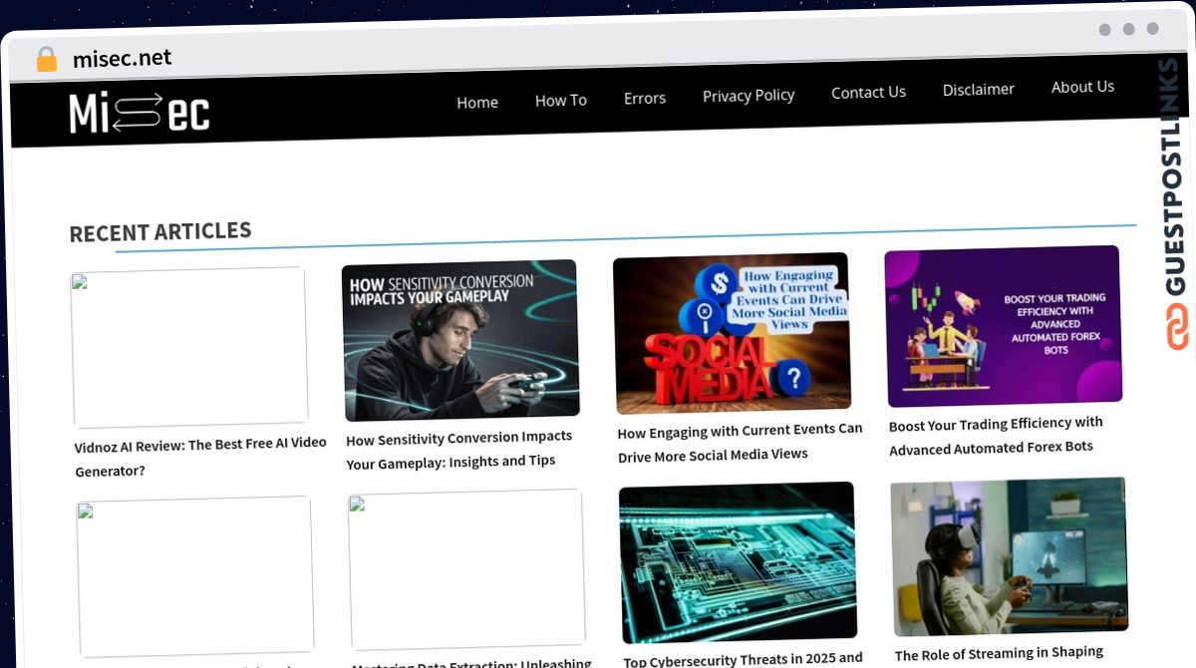Open the Disclaimer page
The width and height of the screenshot is (1196, 668).
(x=978, y=89)
